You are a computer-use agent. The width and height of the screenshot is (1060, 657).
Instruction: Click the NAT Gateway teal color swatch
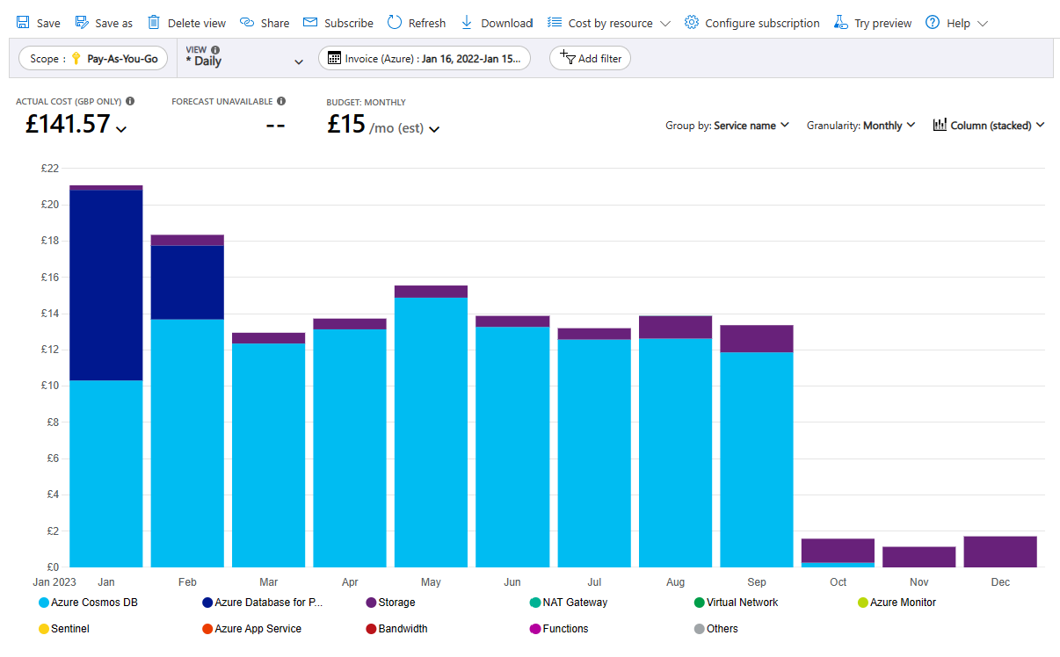(534, 603)
